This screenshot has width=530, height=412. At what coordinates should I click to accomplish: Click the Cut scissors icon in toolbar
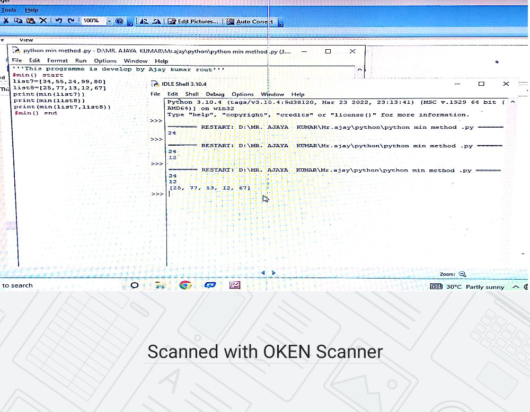pos(6,21)
